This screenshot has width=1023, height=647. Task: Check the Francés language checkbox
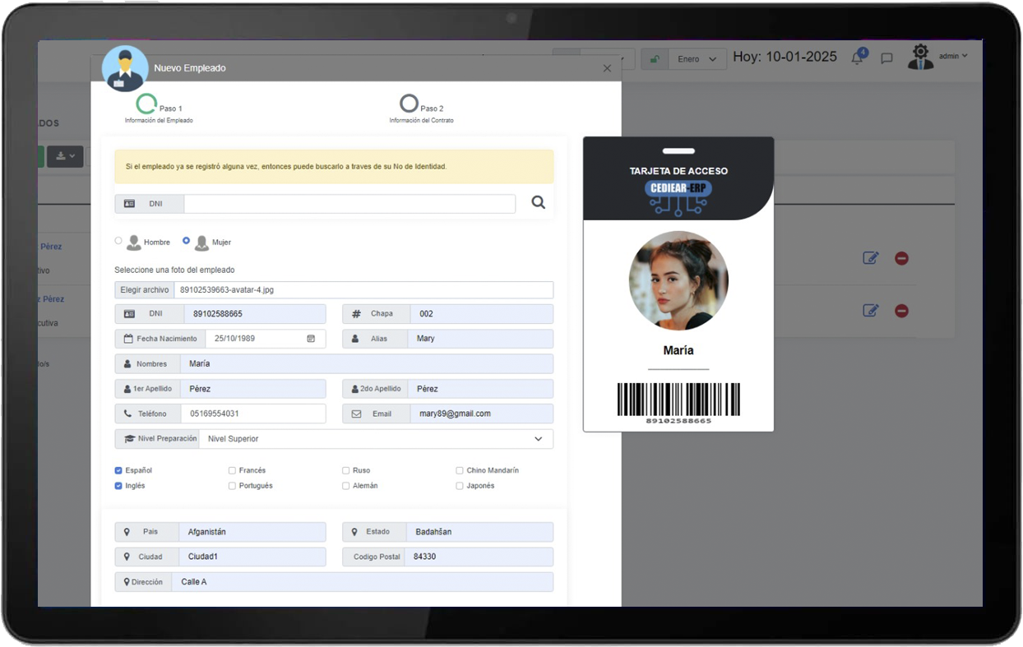(233, 471)
